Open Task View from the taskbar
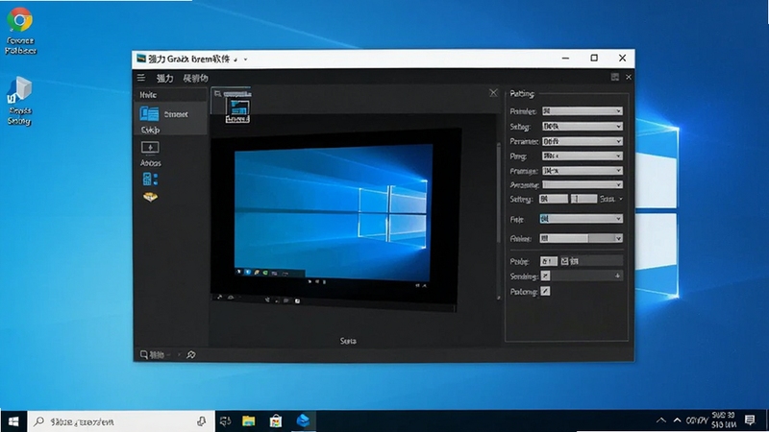This screenshot has width=769, height=432. (x=226, y=421)
